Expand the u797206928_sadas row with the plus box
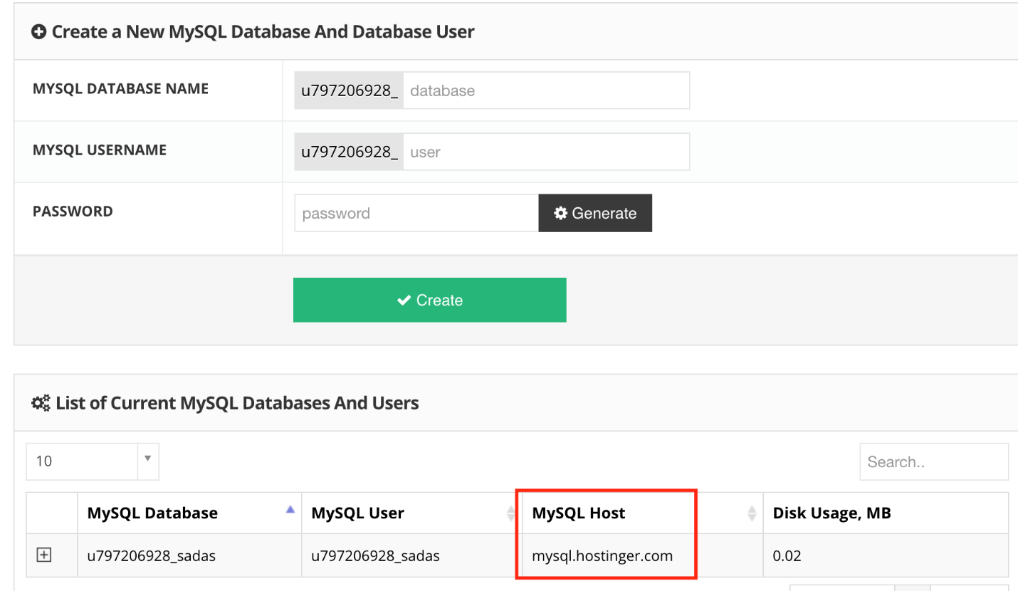 [44, 555]
